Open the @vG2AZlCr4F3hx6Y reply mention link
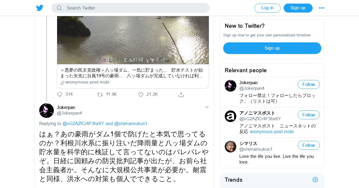The height and width of the screenshot is (188, 359). pyautogui.click(x=83, y=124)
